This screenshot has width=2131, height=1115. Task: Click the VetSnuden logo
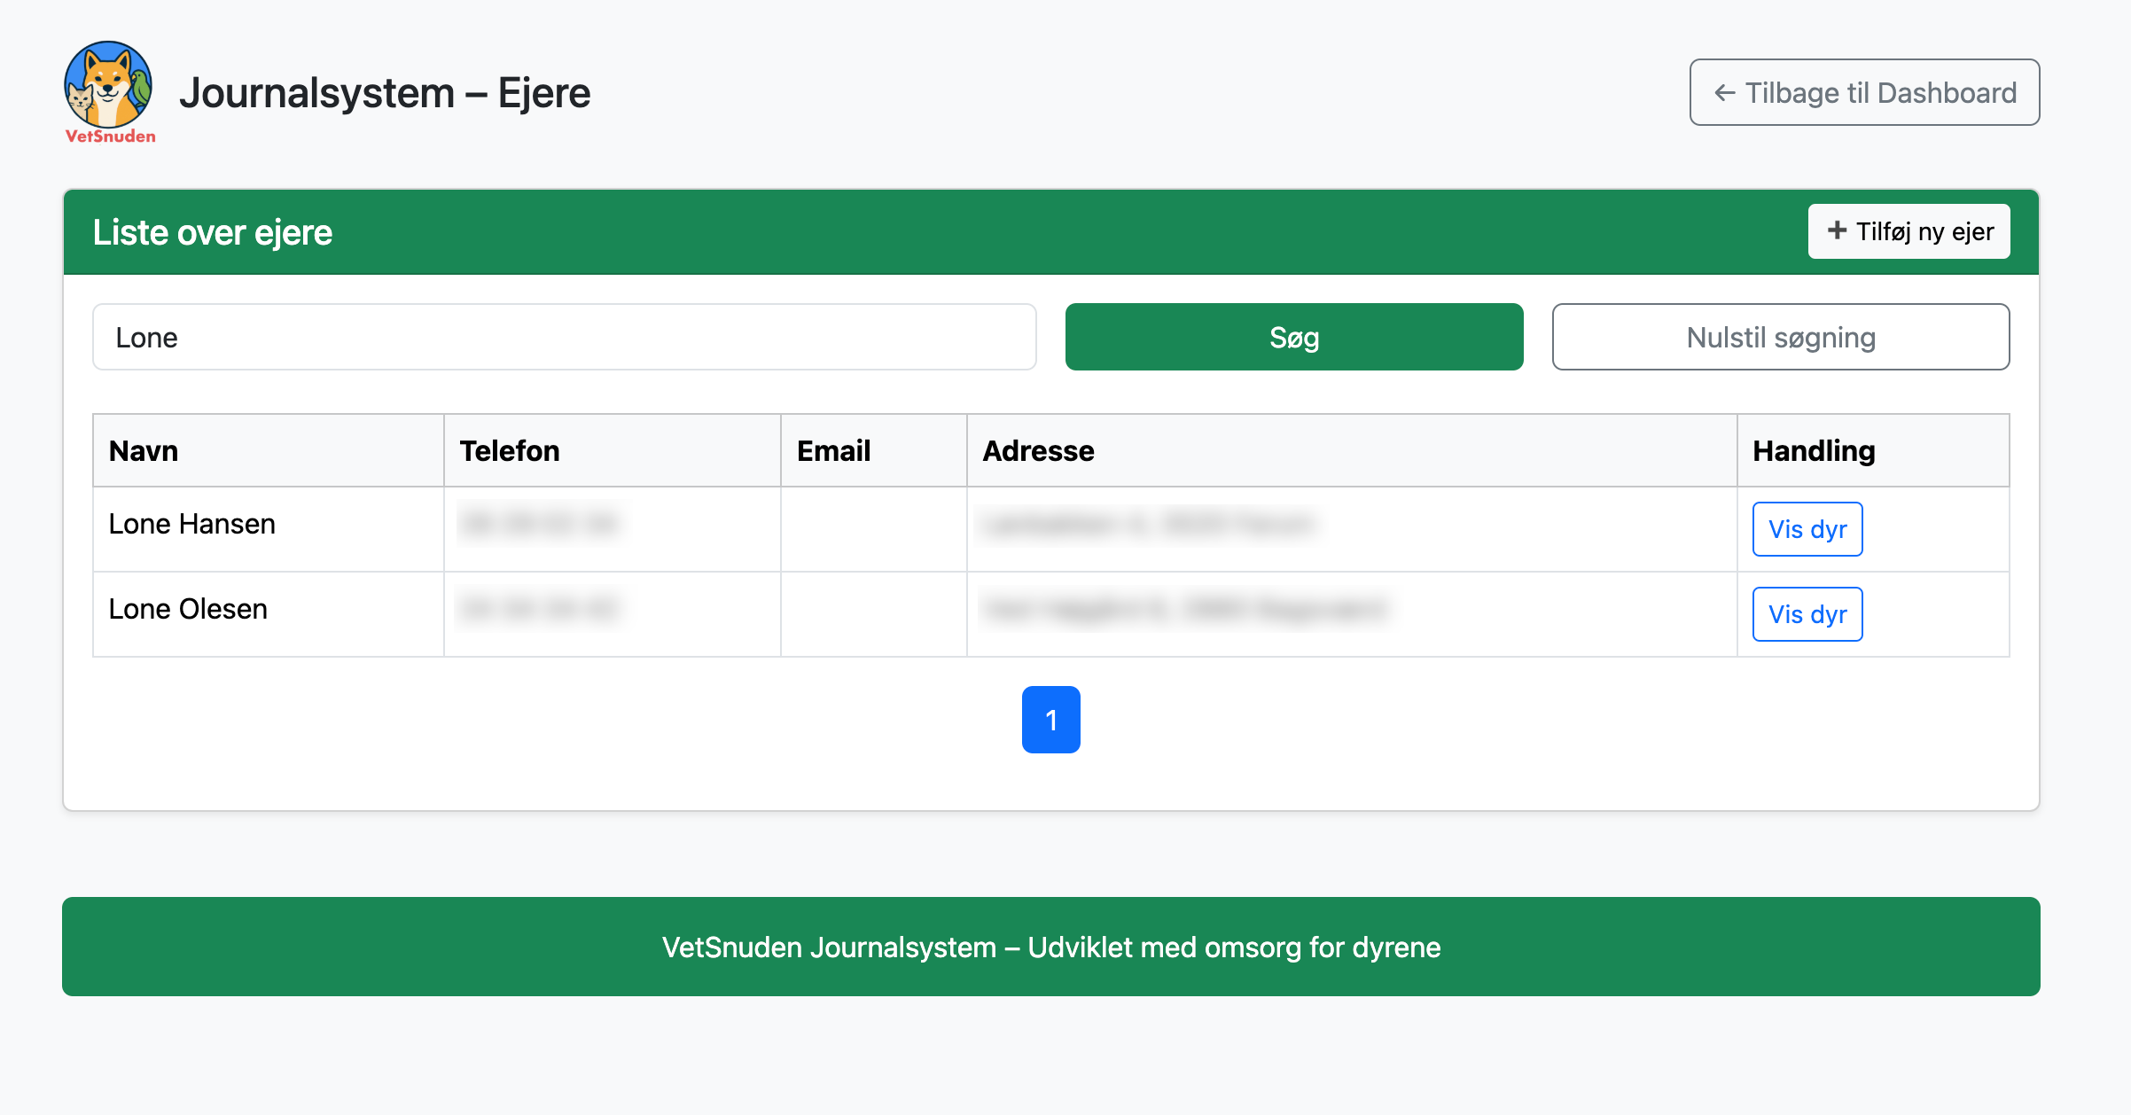pos(110,92)
